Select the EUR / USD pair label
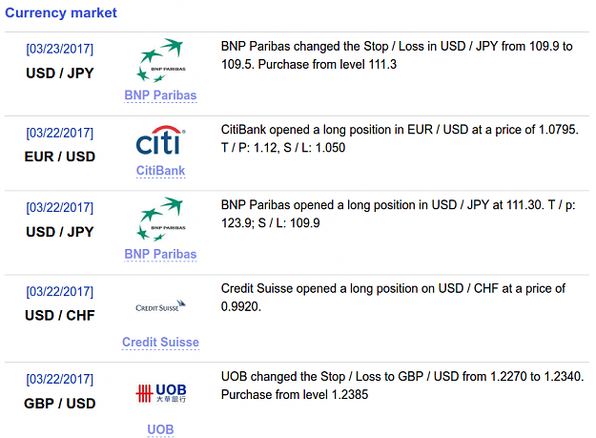The width and height of the screenshot is (596, 438). [x=60, y=156]
